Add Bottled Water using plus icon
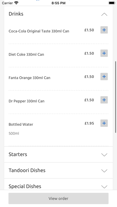The width and height of the screenshot is (117, 207). coord(104,123)
